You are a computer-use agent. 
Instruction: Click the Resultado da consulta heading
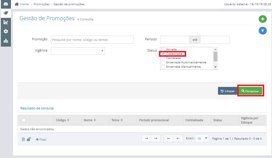tap(37, 108)
